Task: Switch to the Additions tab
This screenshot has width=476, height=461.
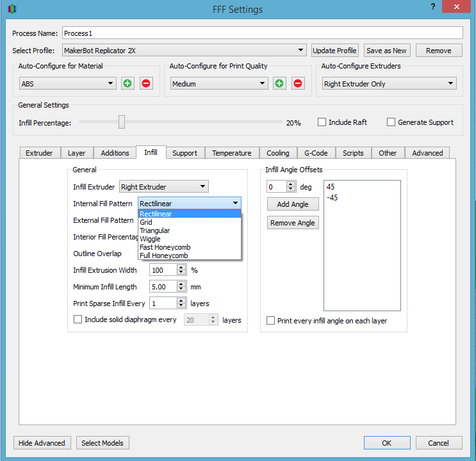Action: pos(115,153)
